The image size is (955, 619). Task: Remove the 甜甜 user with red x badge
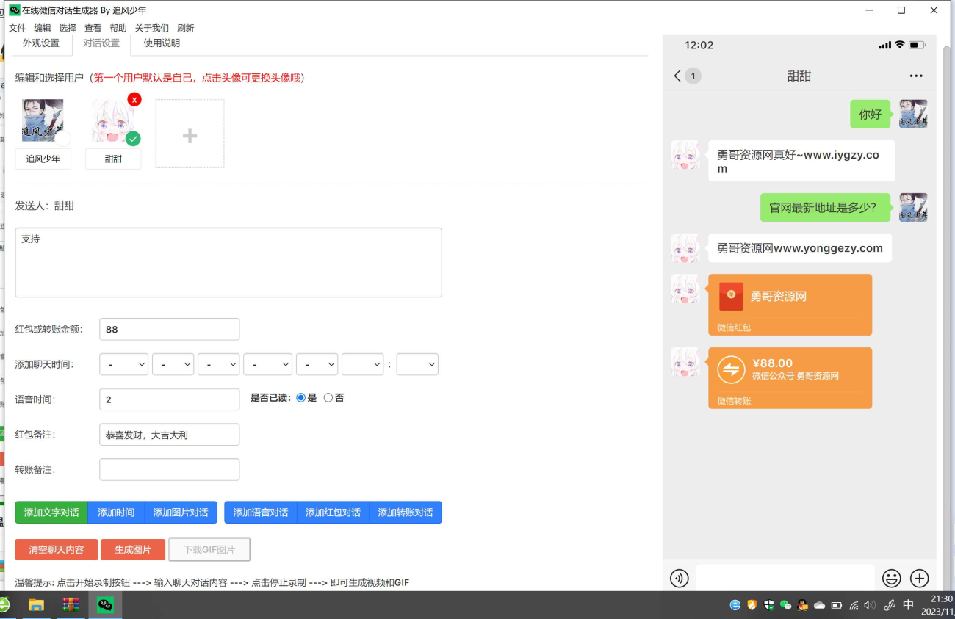pos(134,99)
